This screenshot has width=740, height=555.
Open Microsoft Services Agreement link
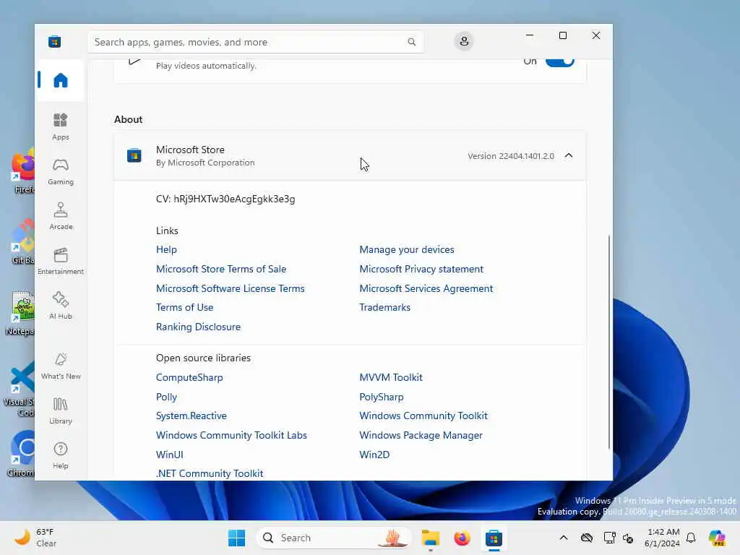(x=426, y=288)
